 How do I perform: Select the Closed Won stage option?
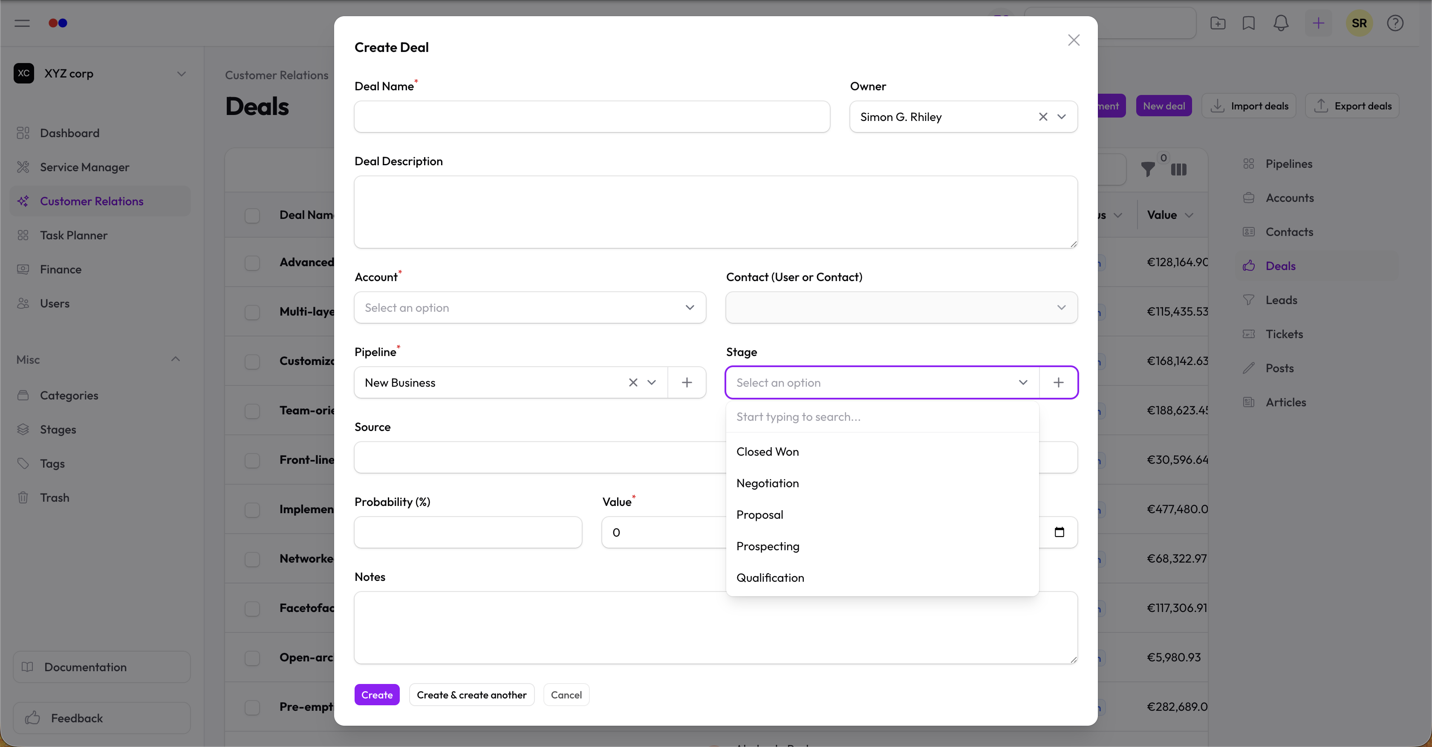point(882,451)
